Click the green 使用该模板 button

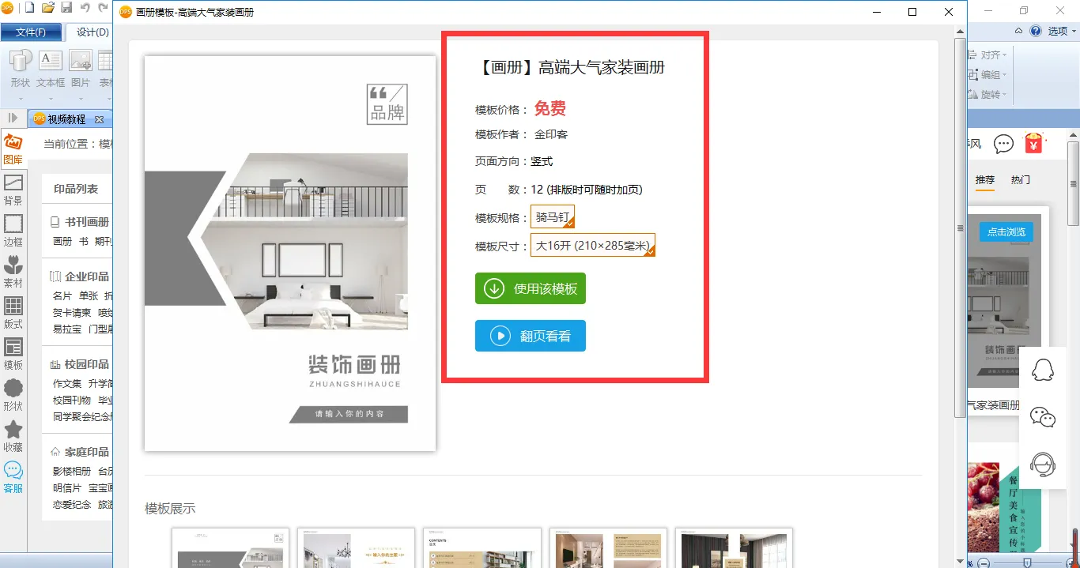pos(531,288)
